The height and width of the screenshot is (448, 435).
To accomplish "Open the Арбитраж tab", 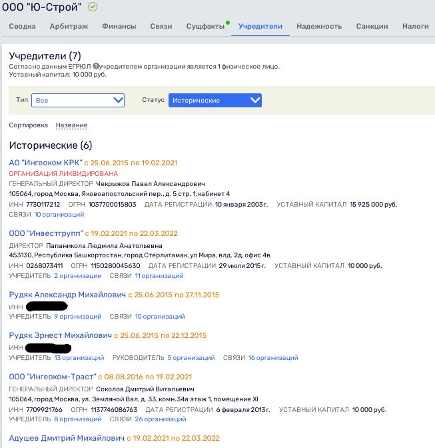I will click(x=69, y=27).
